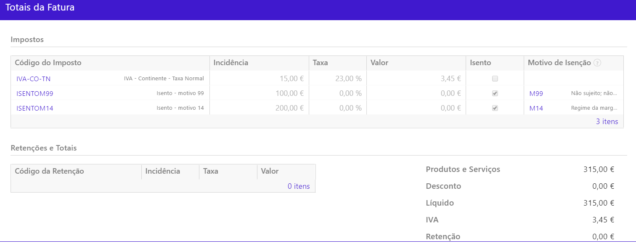Click the Taxa header in the Impostos table
The height and width of the screenshot is (243, 636).
coord(320,63)
